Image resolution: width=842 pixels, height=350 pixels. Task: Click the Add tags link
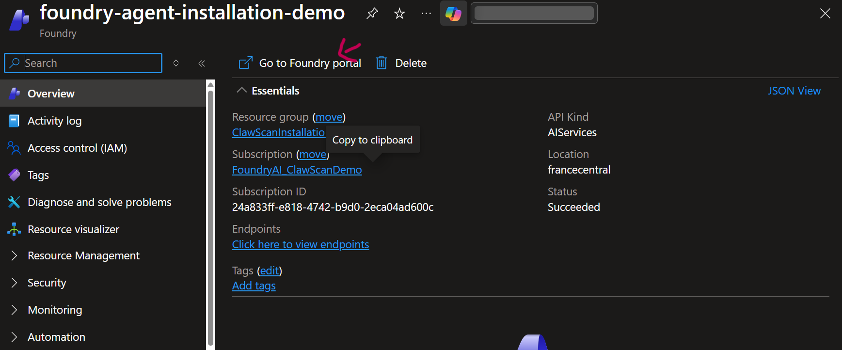click(254, 286)
